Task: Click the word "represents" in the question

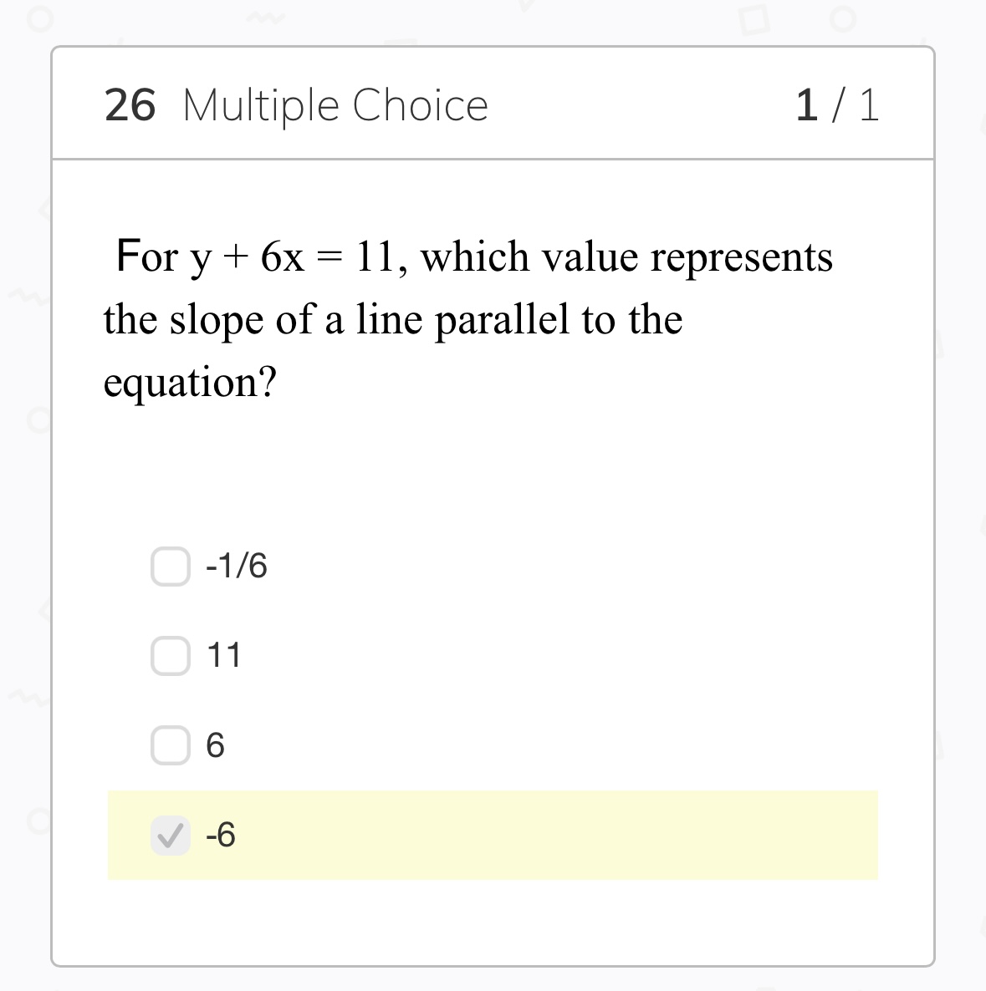Action: click(x=742, y=257)
